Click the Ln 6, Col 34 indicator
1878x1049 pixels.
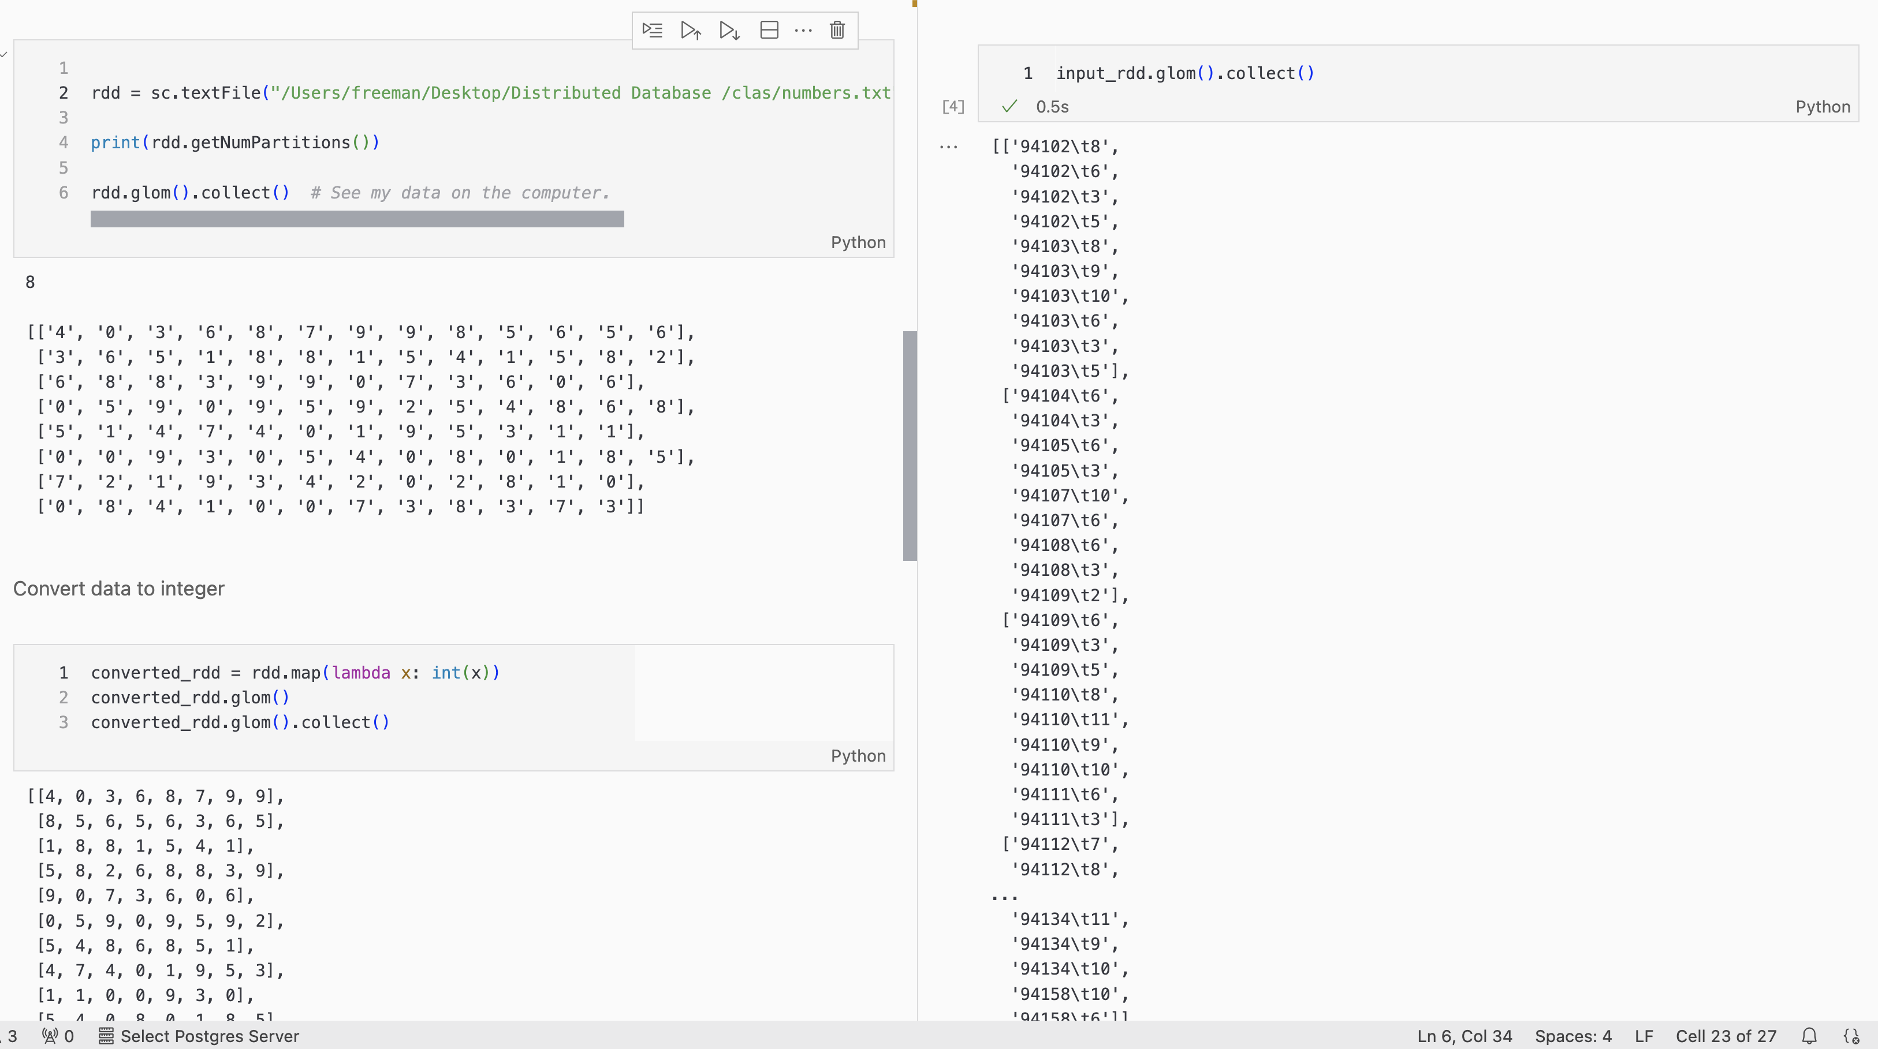click(x=1464, y=1036)
